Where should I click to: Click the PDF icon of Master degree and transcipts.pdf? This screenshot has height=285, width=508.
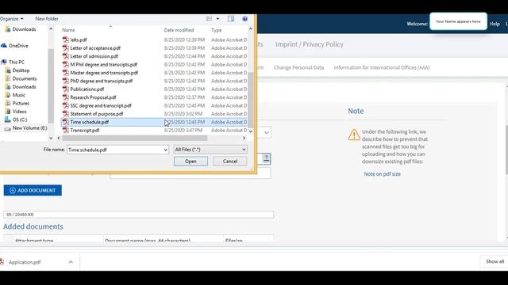pyautogui.click(x=66, y=73)
